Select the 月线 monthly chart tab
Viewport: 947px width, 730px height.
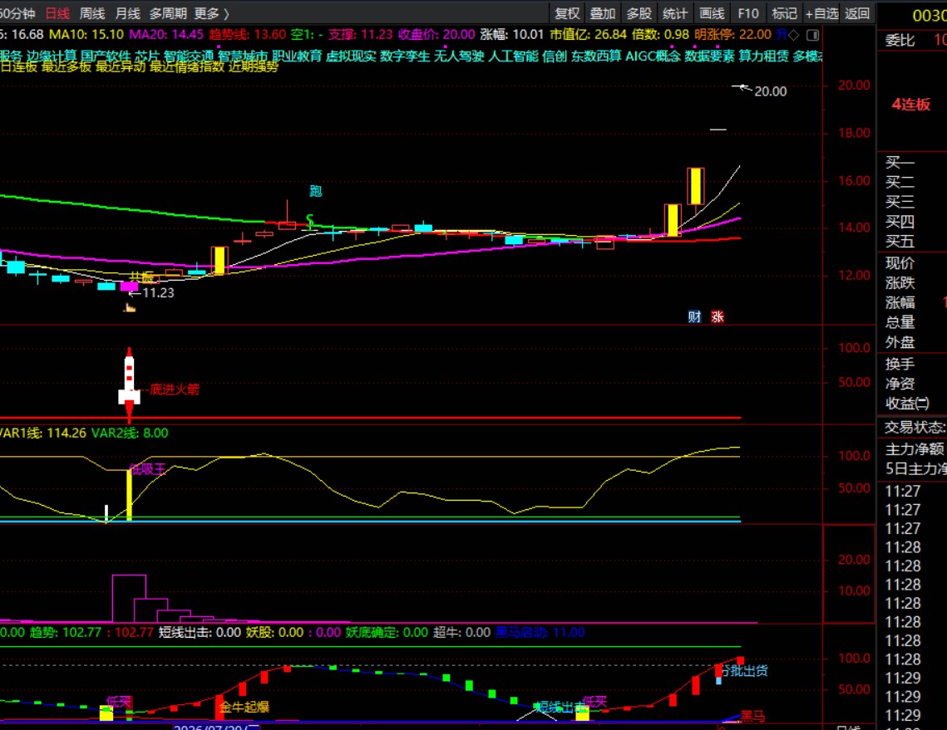127,13
